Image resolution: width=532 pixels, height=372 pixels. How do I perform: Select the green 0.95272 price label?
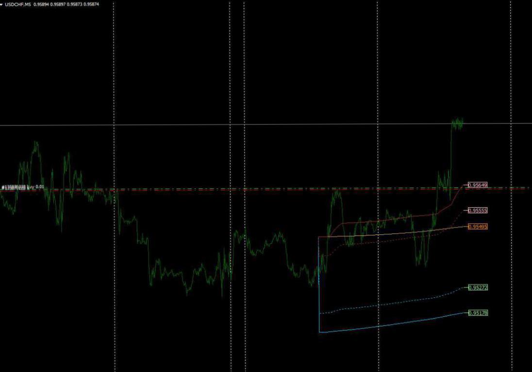[478, 288]
